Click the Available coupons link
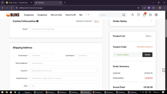Screen dimensions: 167x94 tap(145, 47)
